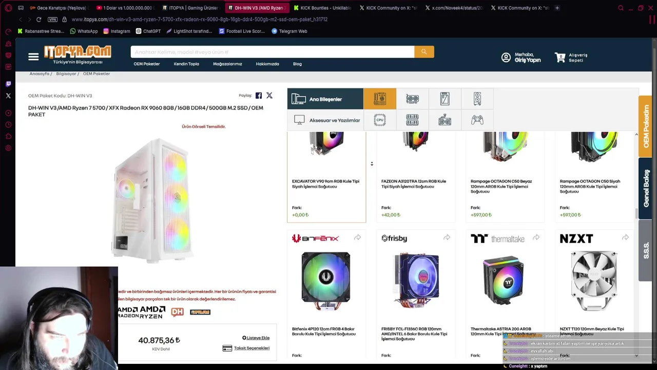657x370 pixels.
Task: Open the hamburger menu beside ITOPYA logo
Action: pyautogui.click(x=33, y=57)
